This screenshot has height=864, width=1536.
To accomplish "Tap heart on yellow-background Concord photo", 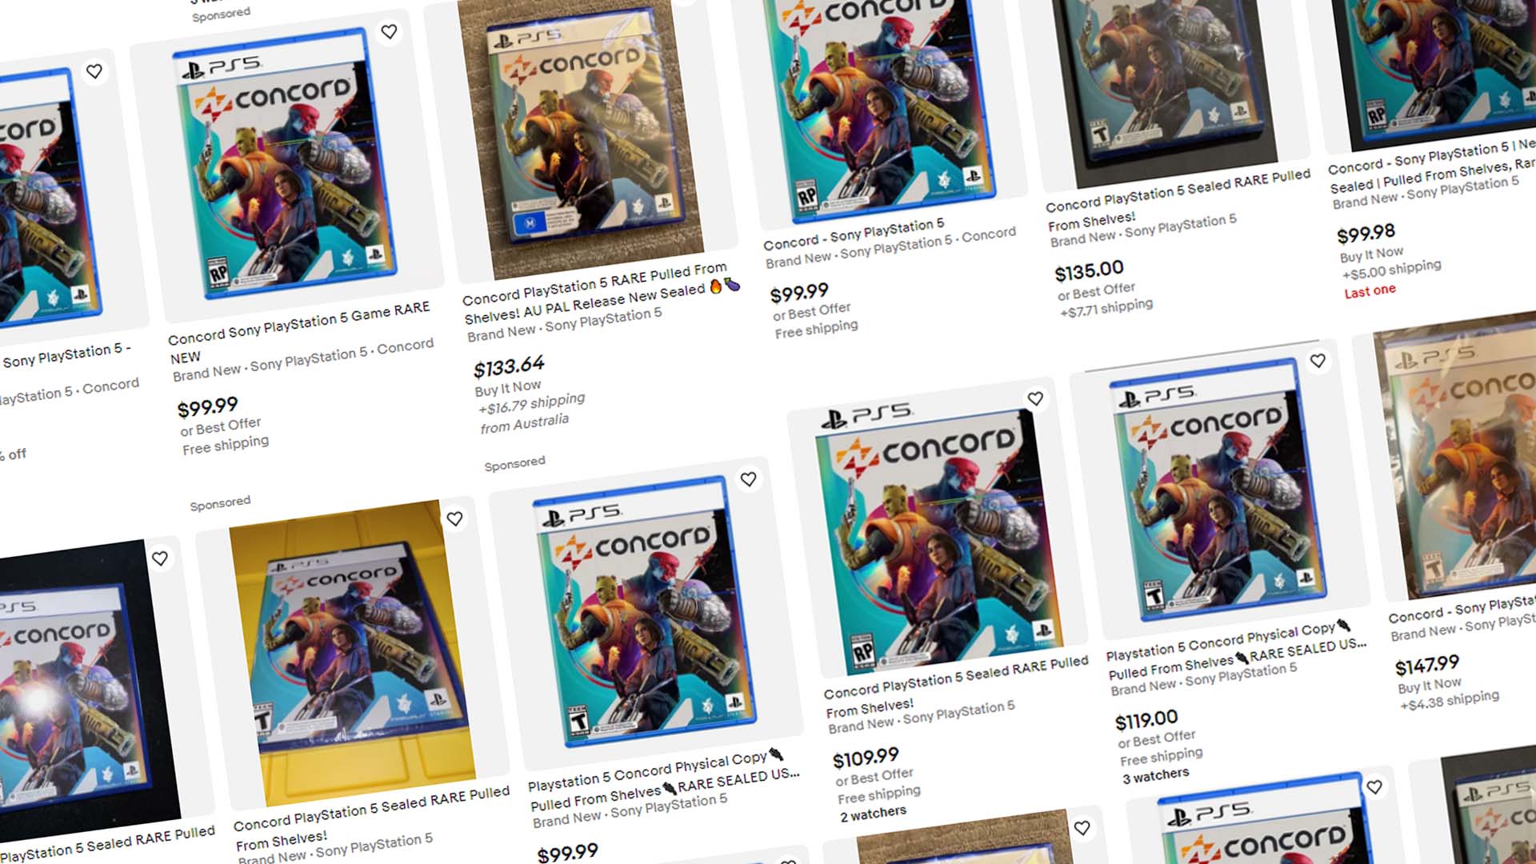I will pyautogui.click(x=454, y=518).
